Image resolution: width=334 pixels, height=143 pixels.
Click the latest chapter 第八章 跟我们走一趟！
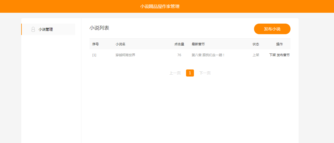[208, 55]
